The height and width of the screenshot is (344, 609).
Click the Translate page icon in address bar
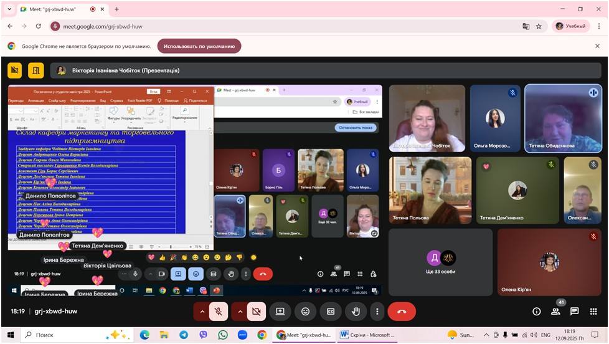pos(526,26)
